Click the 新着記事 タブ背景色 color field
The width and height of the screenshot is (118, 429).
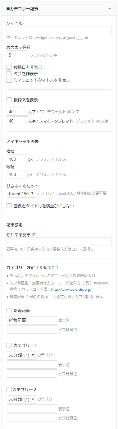click(32, 330)
